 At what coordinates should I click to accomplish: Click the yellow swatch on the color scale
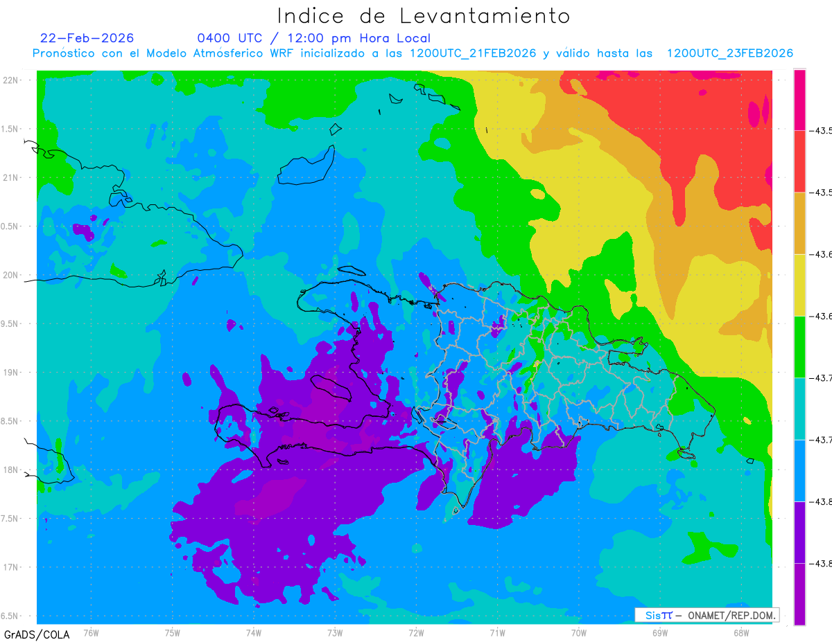[799, 285]
